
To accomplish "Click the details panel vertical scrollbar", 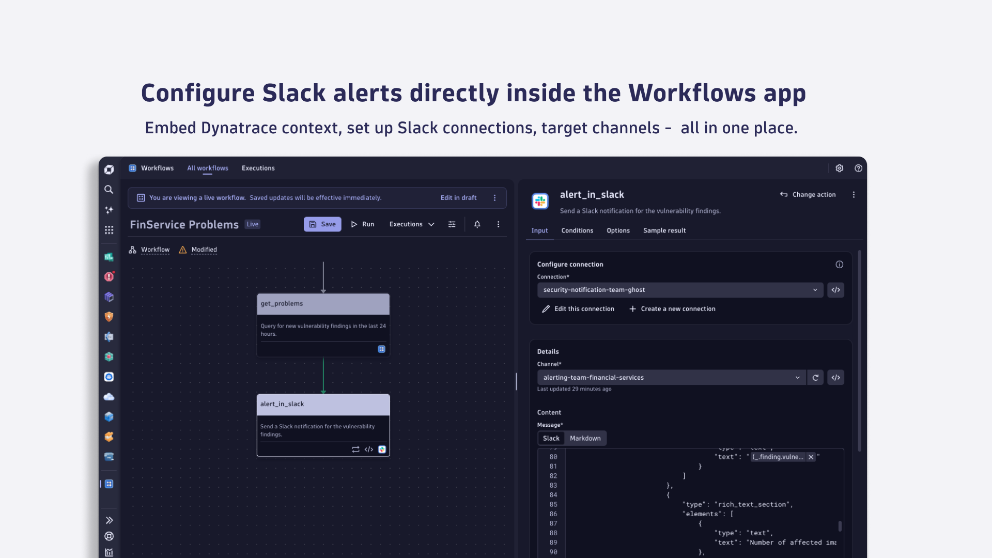I will click(x=860, y=351).
